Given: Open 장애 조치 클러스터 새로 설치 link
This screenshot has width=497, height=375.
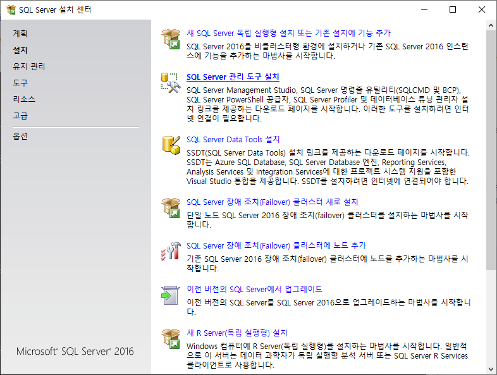Looking at the screenshot, I should (273, 202).
